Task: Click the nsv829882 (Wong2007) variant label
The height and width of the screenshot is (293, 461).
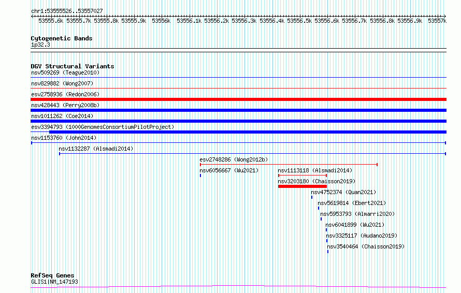Action: [62, 83]
